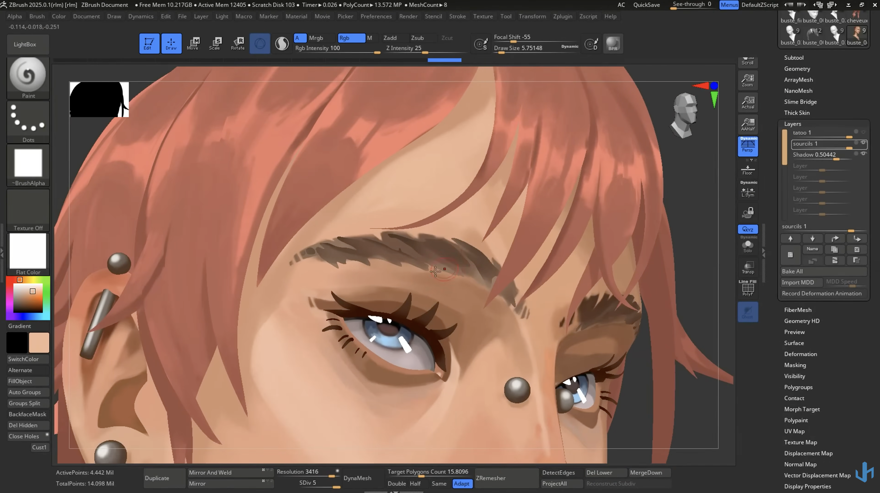This screenshot has width=880, height=493.
Task: Toggle visibility of sourcils 1 layer
Action: [x=864, y=143]
